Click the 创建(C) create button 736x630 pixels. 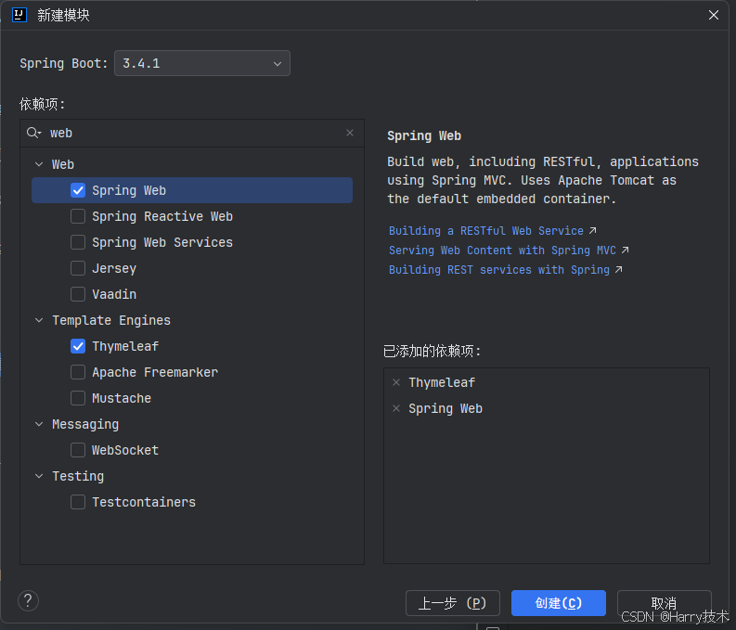point(559,603)
